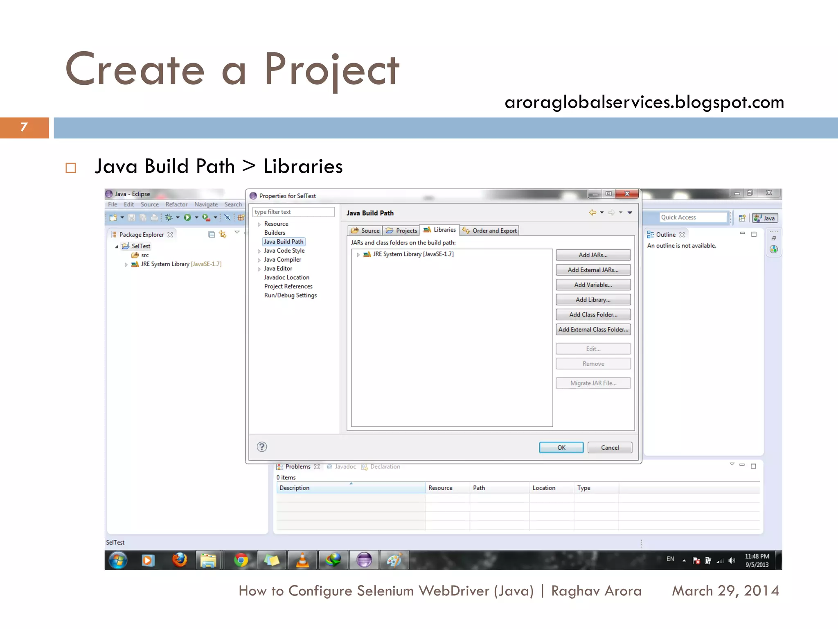This screenshot has height=629, width=838.
Task: Click the help question mark icon in dialog
Action: (x=262, y=447)
